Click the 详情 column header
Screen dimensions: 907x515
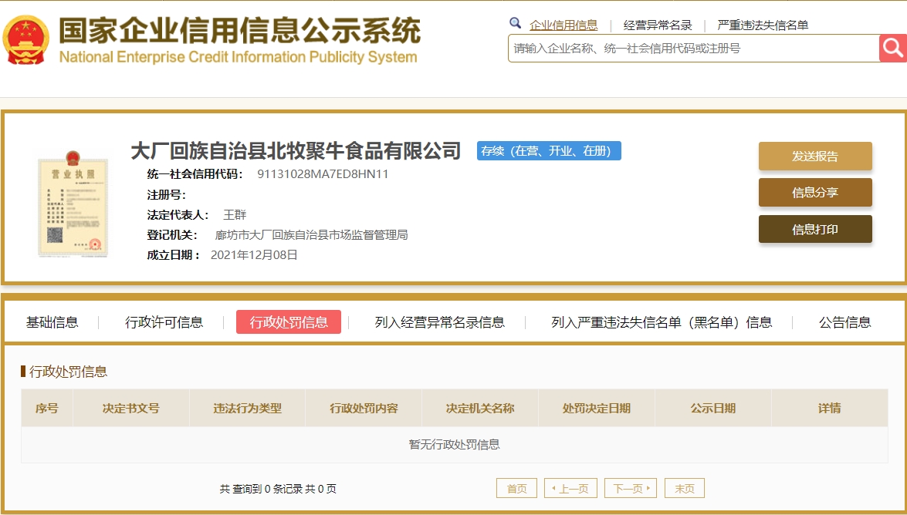coord(830,408)
